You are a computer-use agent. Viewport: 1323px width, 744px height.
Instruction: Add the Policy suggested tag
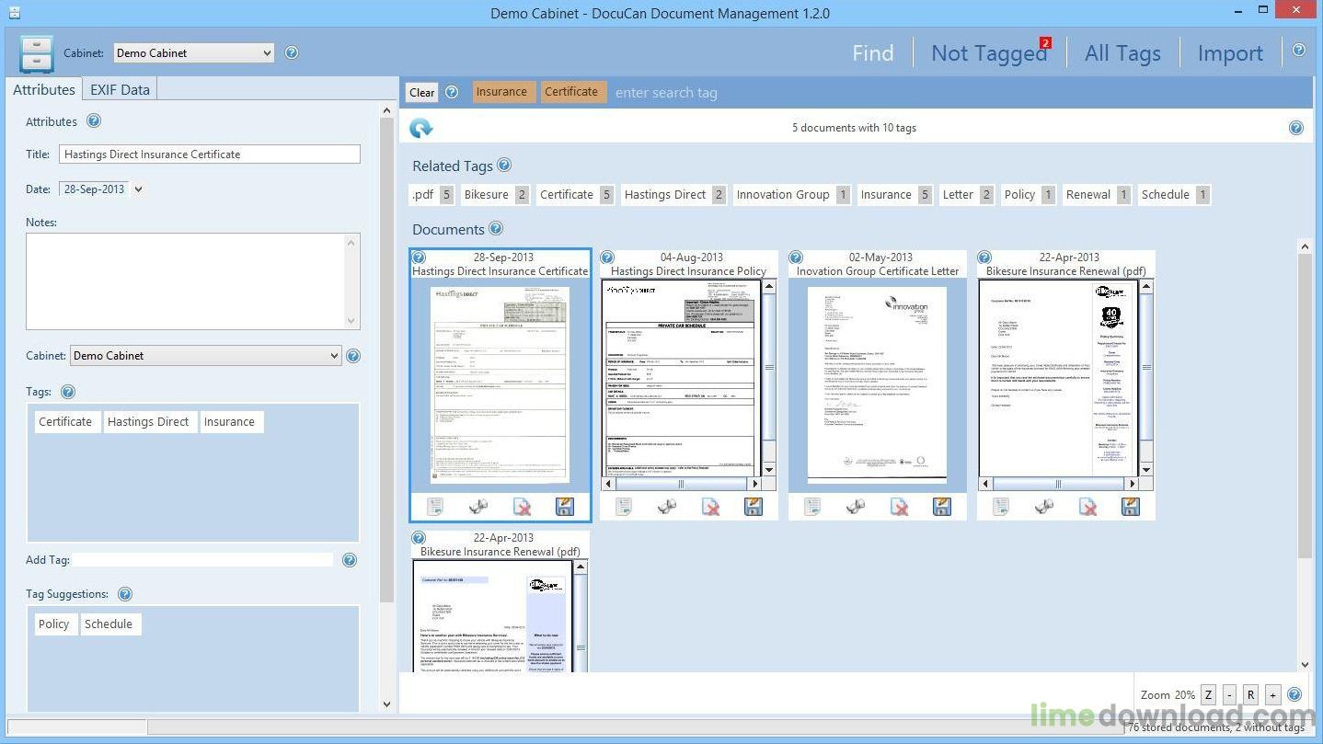click(53, 624)
